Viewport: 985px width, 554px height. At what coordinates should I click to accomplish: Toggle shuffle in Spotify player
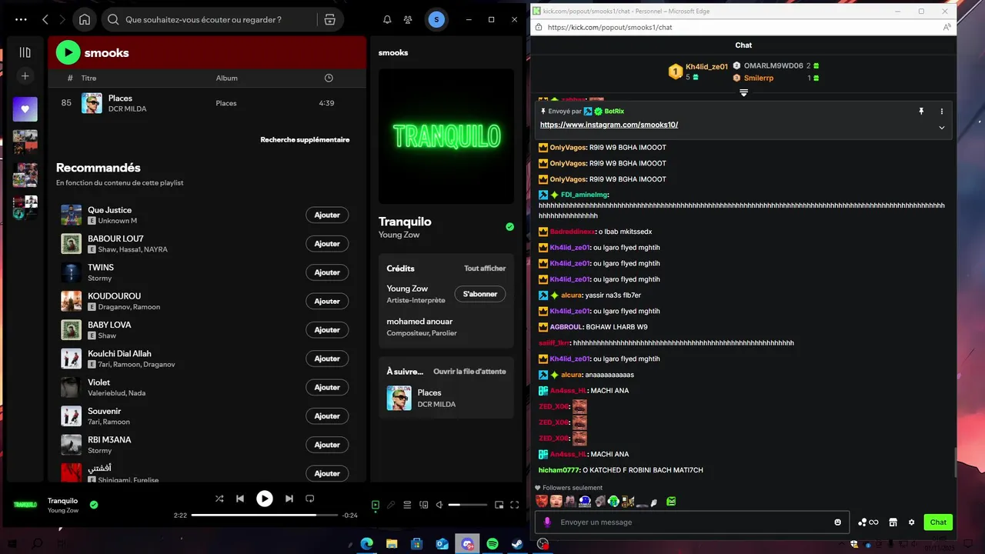[219, 499]
